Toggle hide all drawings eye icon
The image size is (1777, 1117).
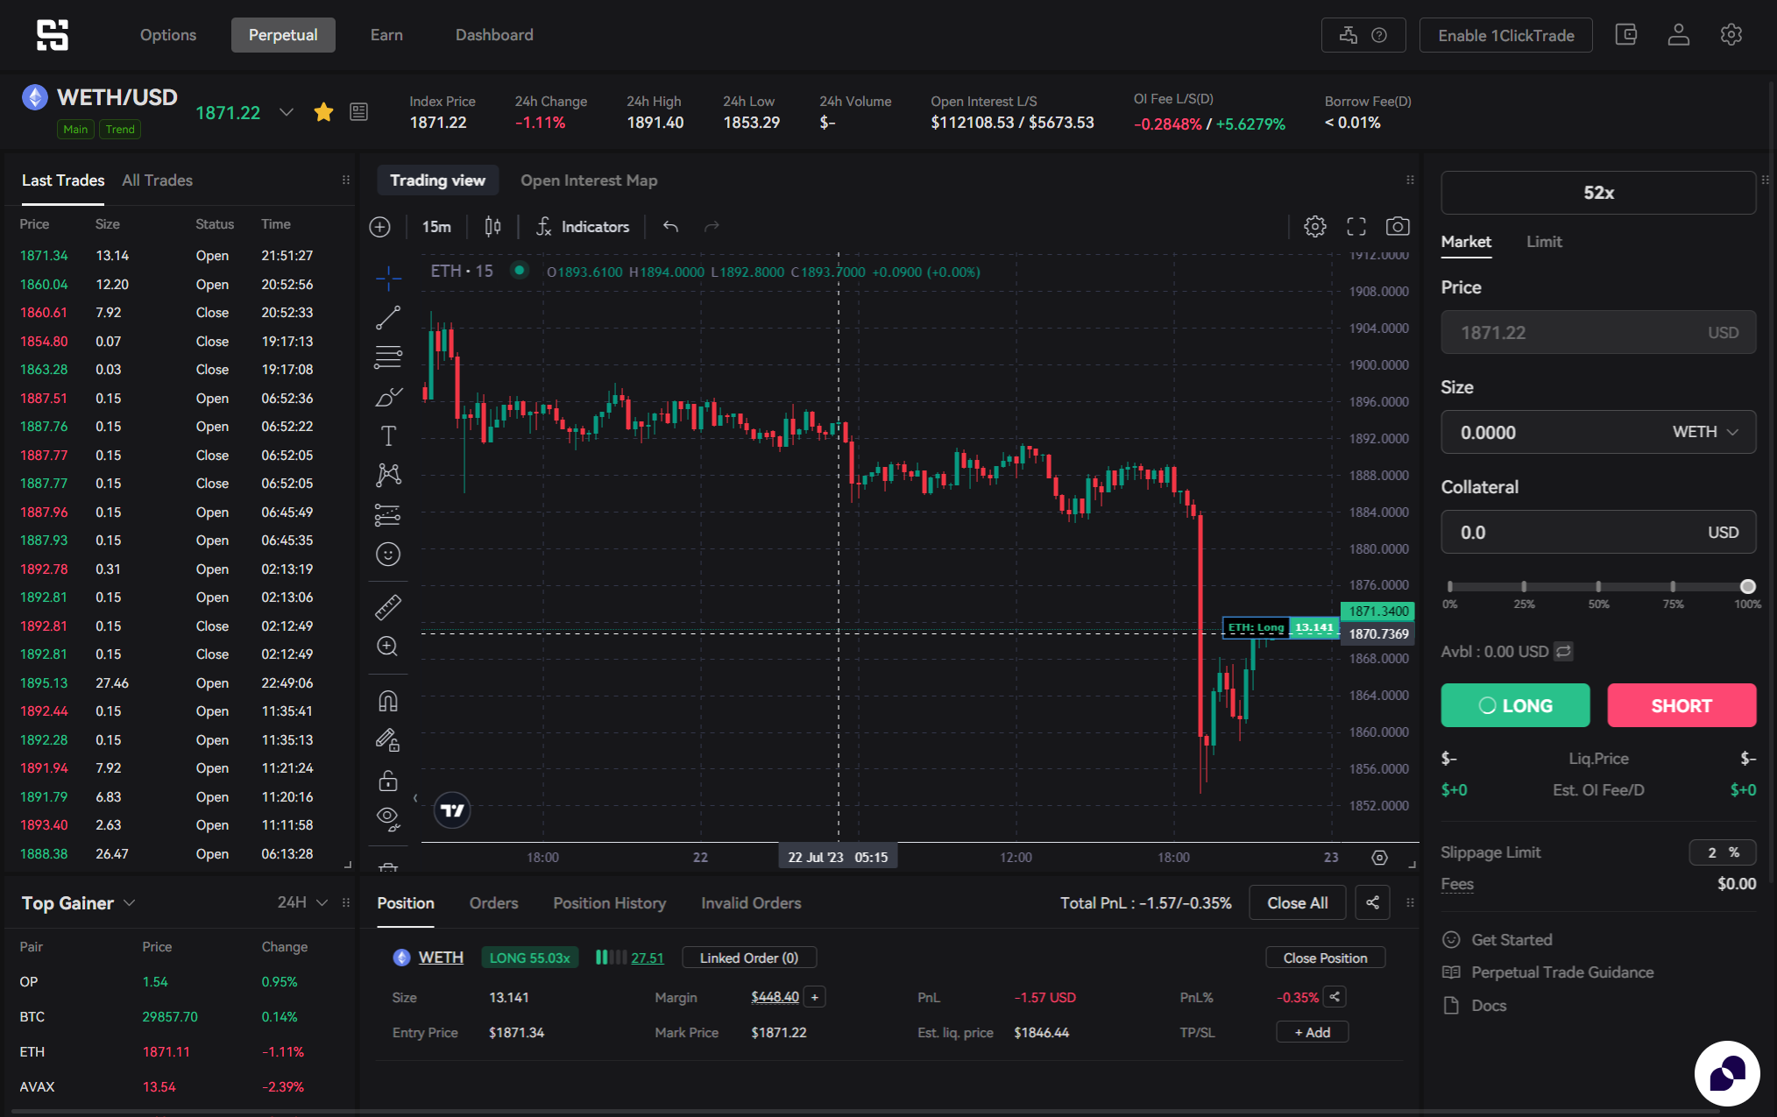coord(388,818)
